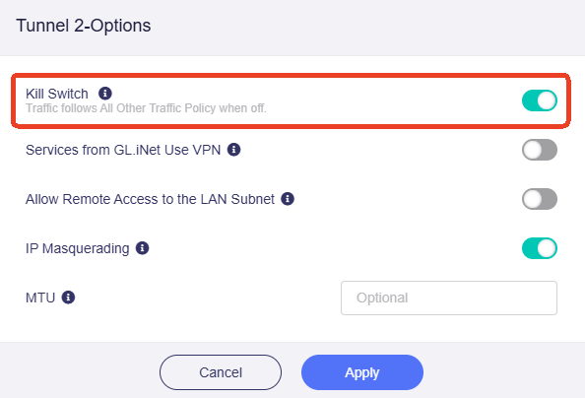Switch off the IP Masquerading toggle
The height and width of the screenshot is (398, 585).
point(540,248)
